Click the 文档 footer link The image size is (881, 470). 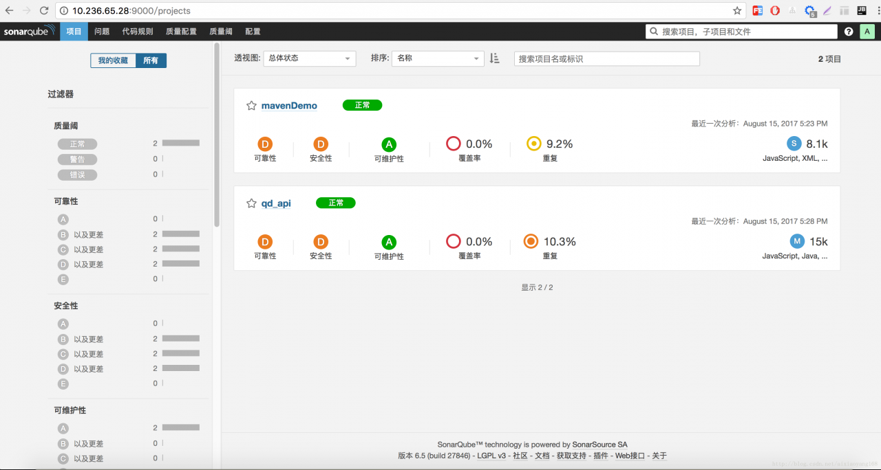542,456
